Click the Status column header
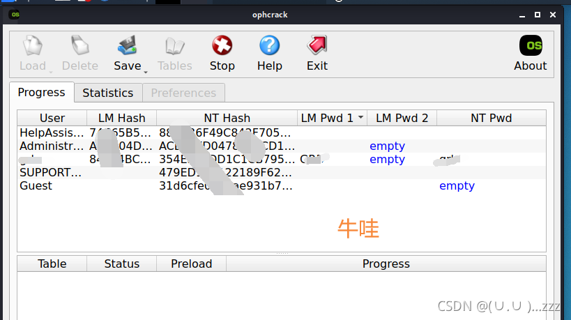571x320 pixels. [x=121, y=264]
